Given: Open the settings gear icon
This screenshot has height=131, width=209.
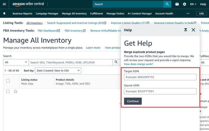Looking at the screenshot, I should [x=184, y=4].
